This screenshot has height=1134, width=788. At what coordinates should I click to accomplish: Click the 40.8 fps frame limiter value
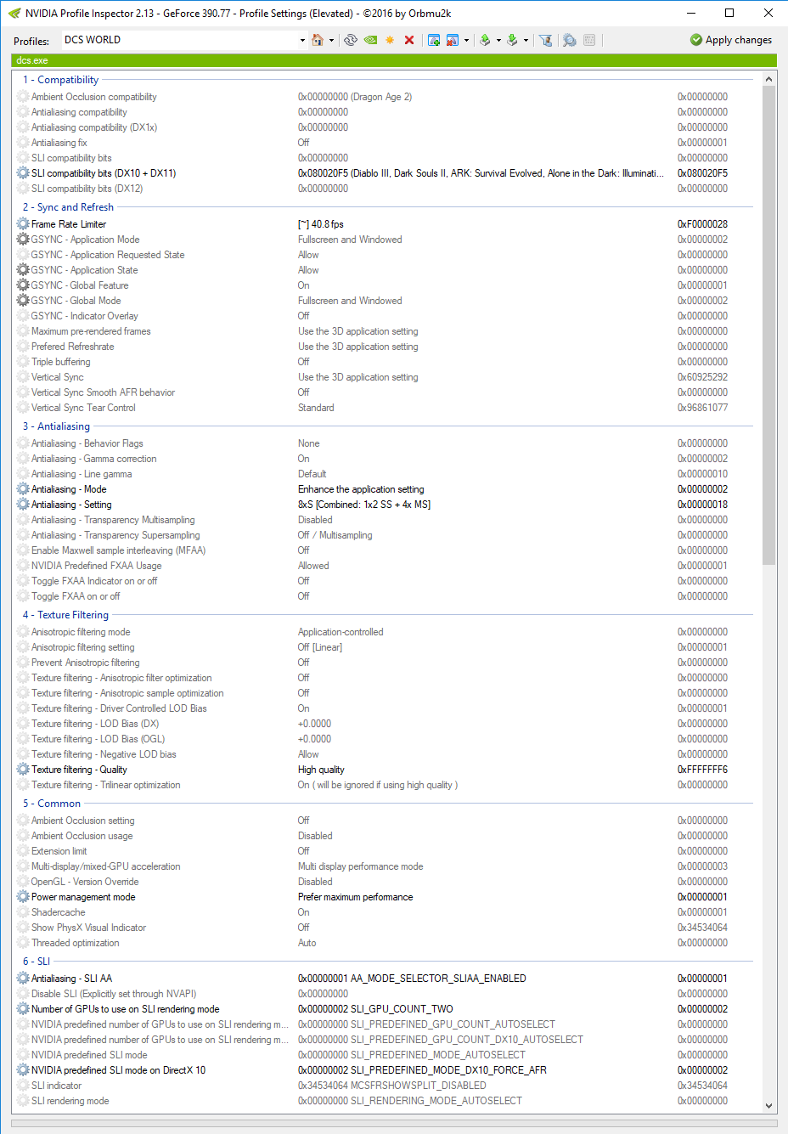coord(321,224)
